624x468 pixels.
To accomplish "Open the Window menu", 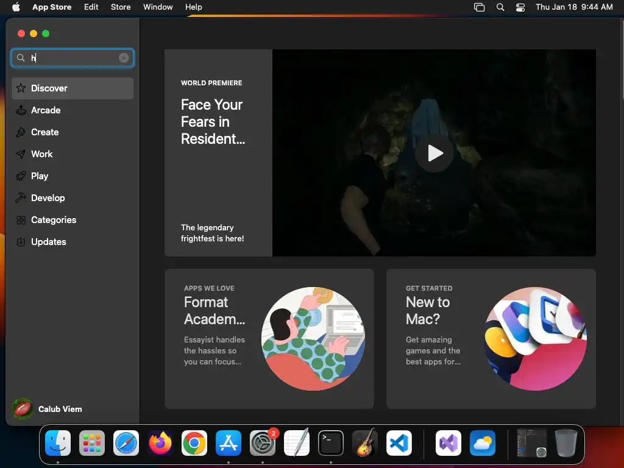I will (158, 7).
